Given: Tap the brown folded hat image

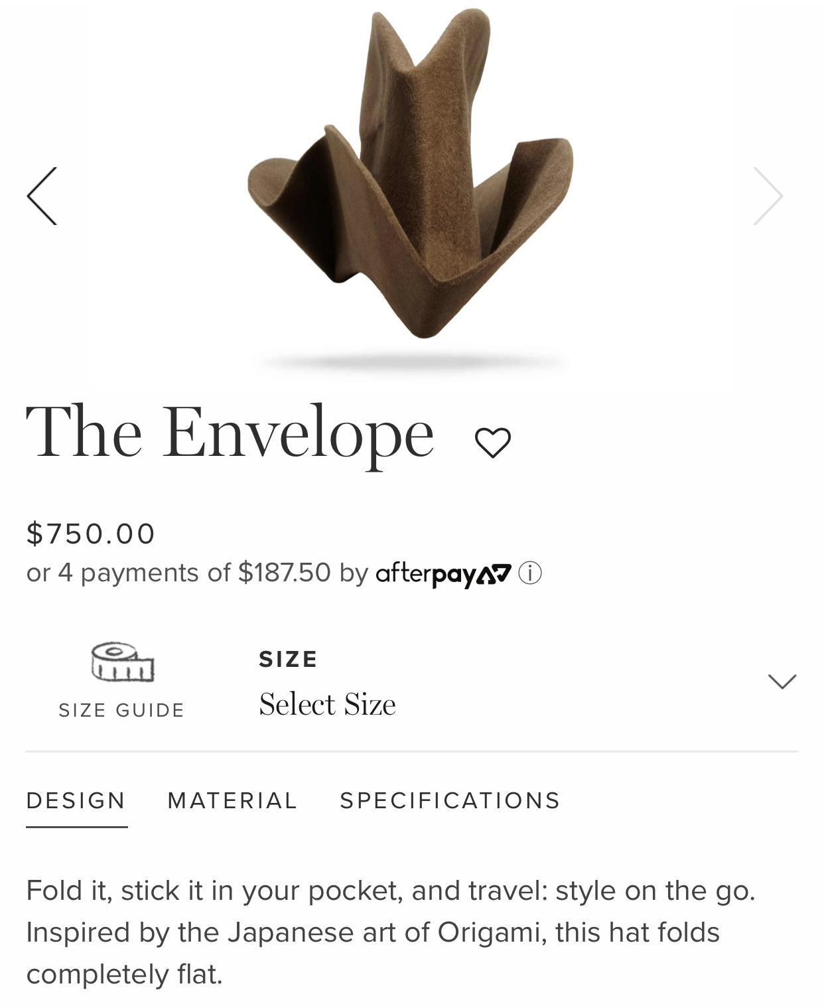Looking at the screenshot, I should pos(410,173).
